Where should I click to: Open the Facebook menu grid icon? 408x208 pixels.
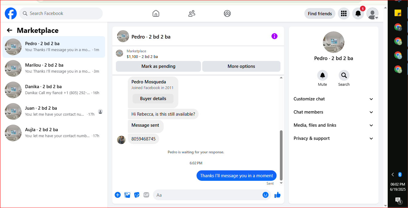344,13
